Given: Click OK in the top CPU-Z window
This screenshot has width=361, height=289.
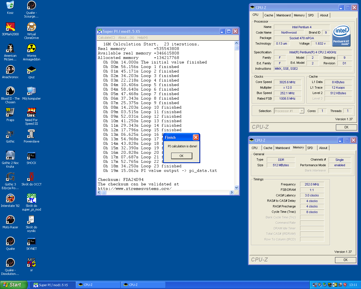Looking at the screenshot, I should 346,127.
